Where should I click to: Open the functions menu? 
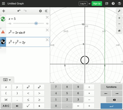coord(111,87)
